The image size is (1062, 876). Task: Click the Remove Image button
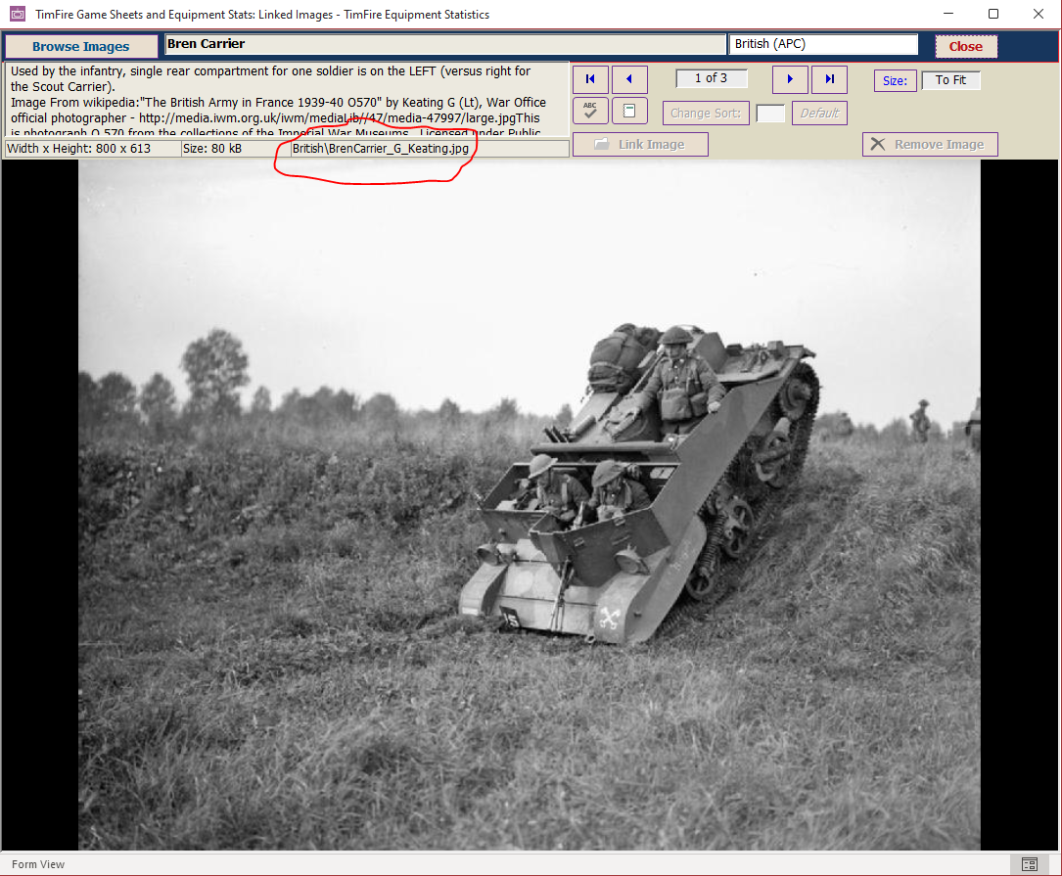(930, 144)
